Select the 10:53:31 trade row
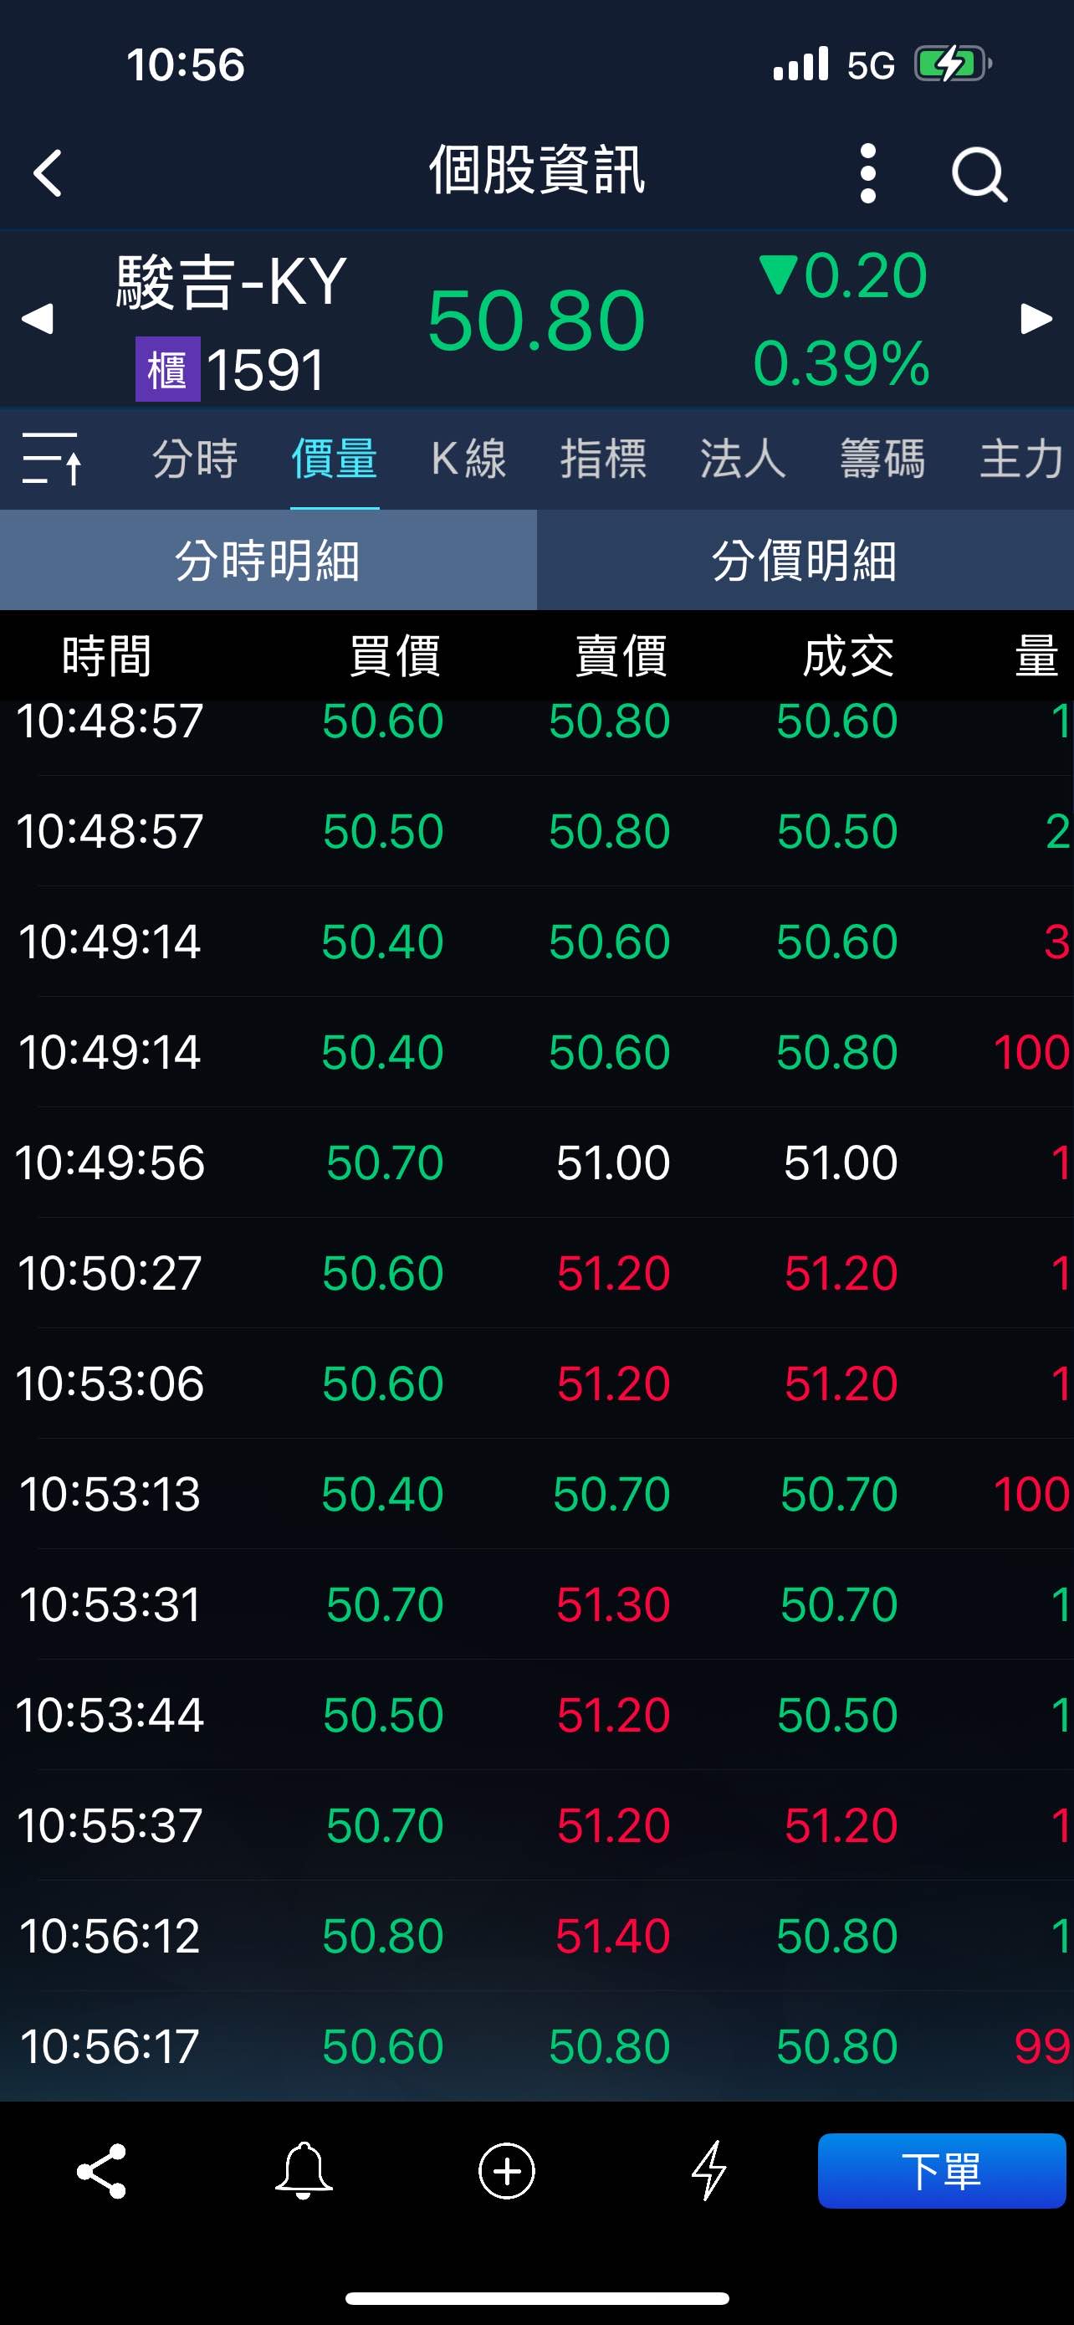Screen dimensions: 1074x2325 tap(536, 1604)
